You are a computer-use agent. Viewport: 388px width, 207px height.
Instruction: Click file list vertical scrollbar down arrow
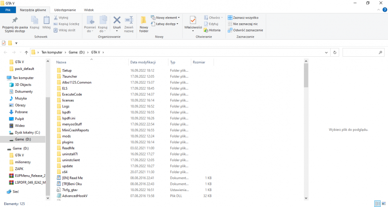point(306,198)
